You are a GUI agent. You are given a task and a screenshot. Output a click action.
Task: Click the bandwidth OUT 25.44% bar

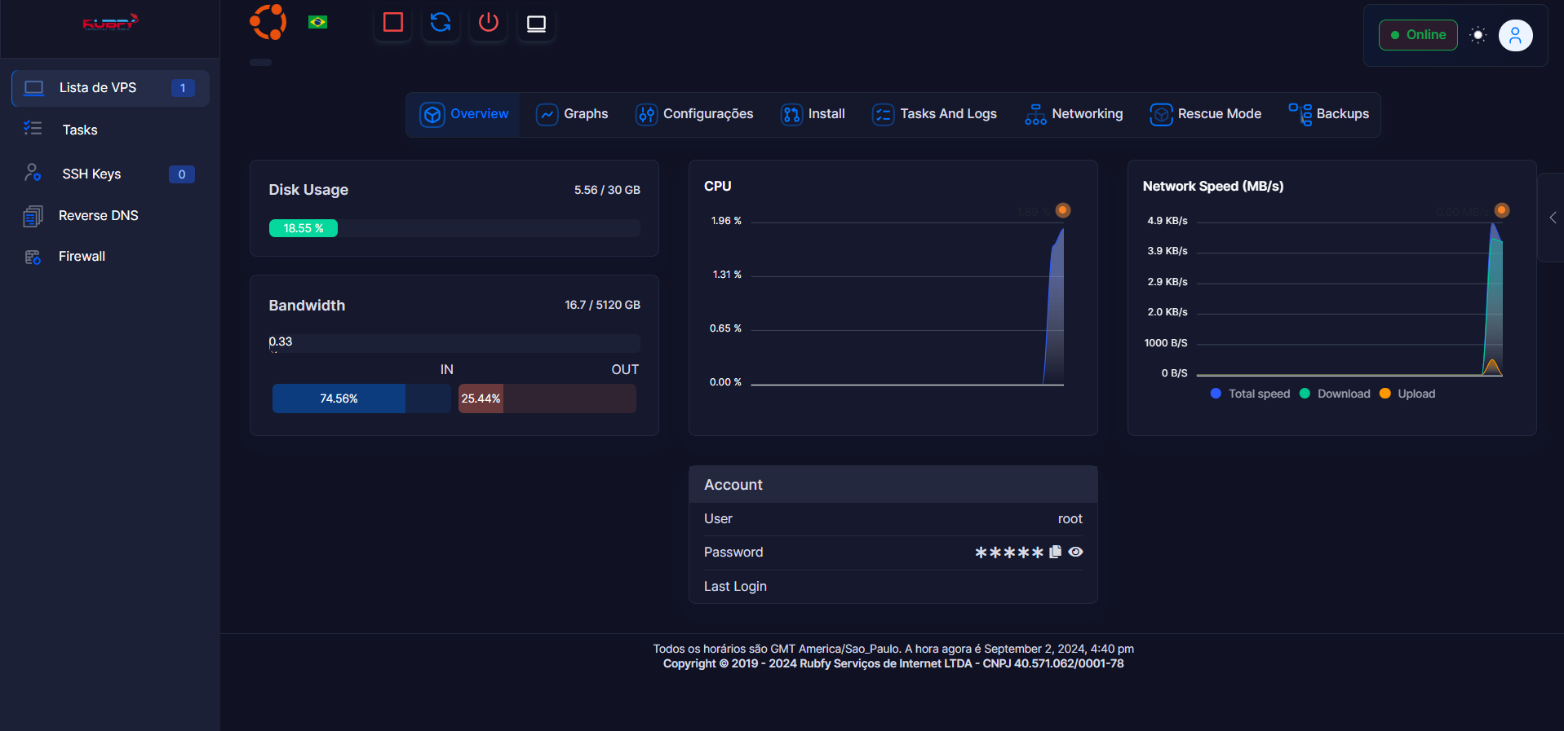[x=547, y=399]
